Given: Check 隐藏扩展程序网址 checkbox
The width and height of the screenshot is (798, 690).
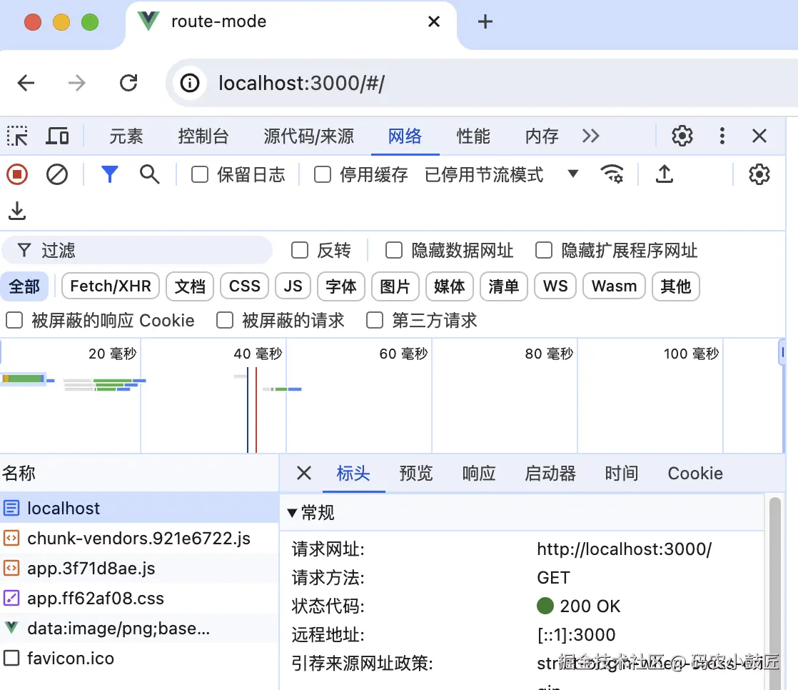Looking at the screenshot, I should point(544,251).
